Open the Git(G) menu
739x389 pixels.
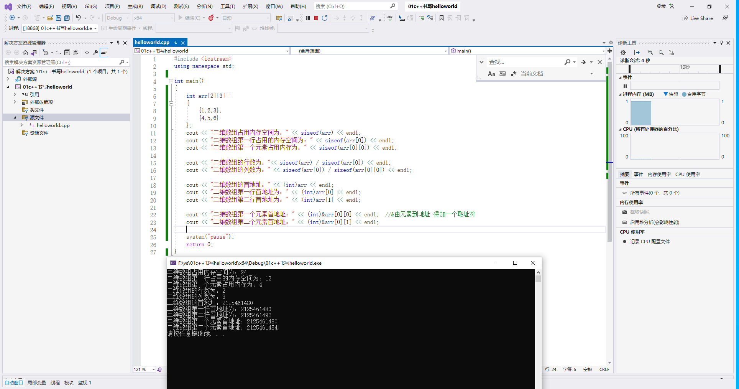(91, 6)
